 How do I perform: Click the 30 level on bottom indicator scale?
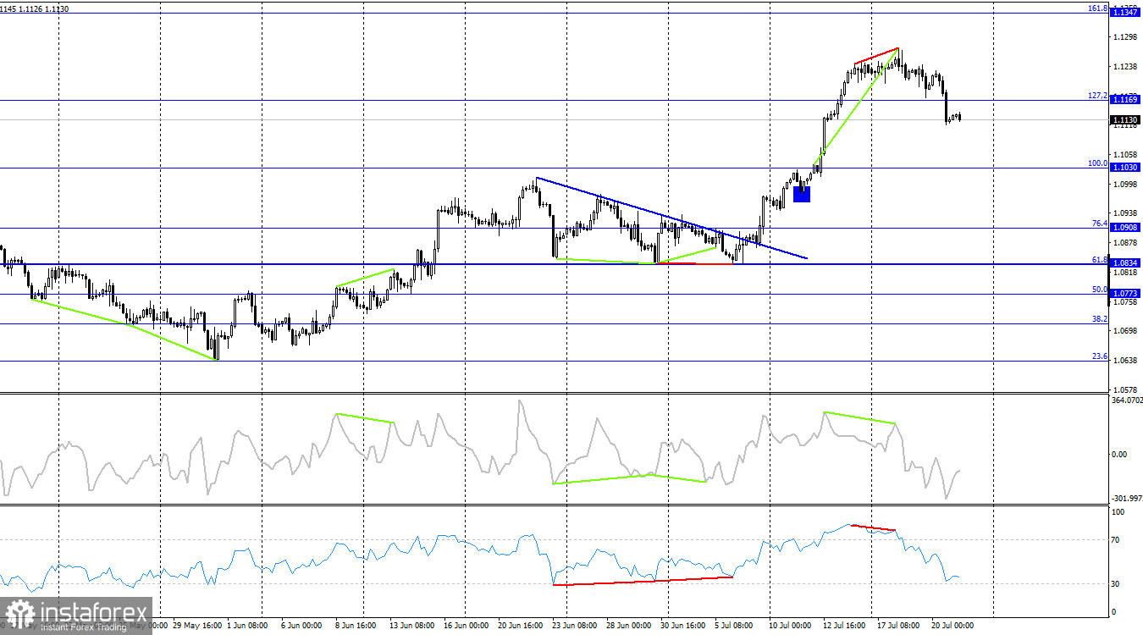[x=1116, y=584]
